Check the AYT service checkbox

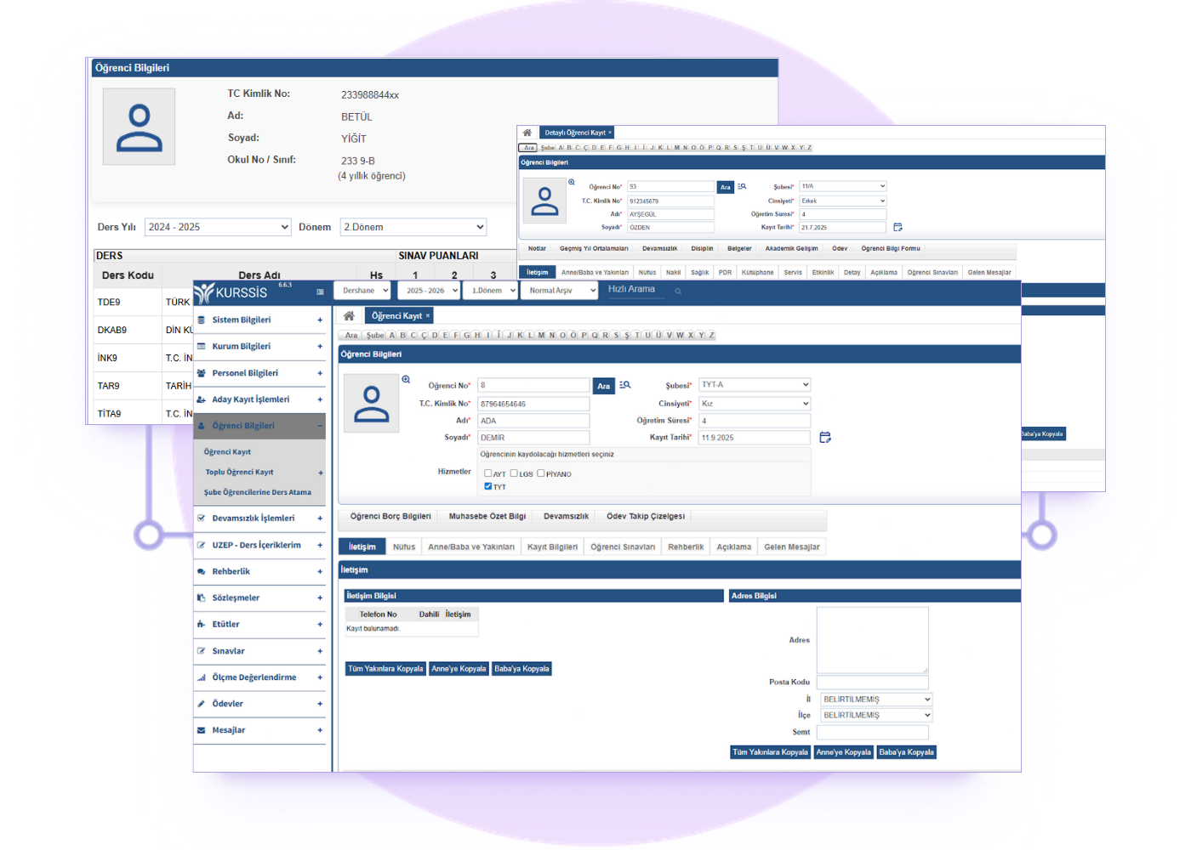tap(488, 473)
